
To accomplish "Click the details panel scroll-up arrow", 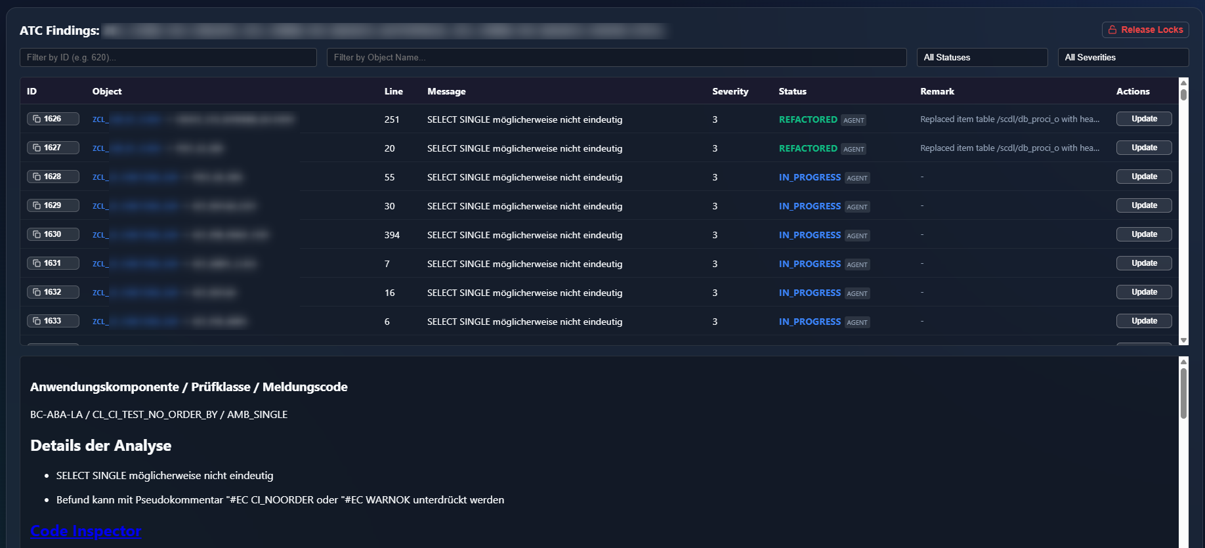I will pos(1183,362).
